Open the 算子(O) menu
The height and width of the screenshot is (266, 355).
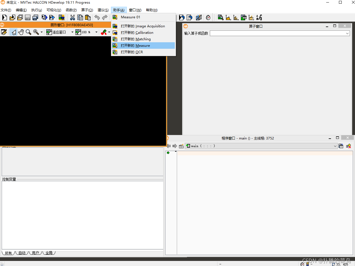pos(87,10)
